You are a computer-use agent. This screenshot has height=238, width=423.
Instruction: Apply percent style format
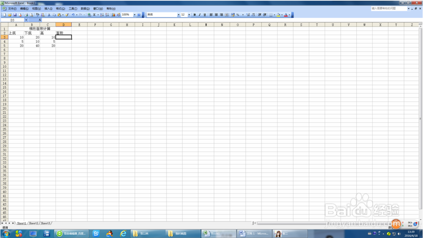238,15
